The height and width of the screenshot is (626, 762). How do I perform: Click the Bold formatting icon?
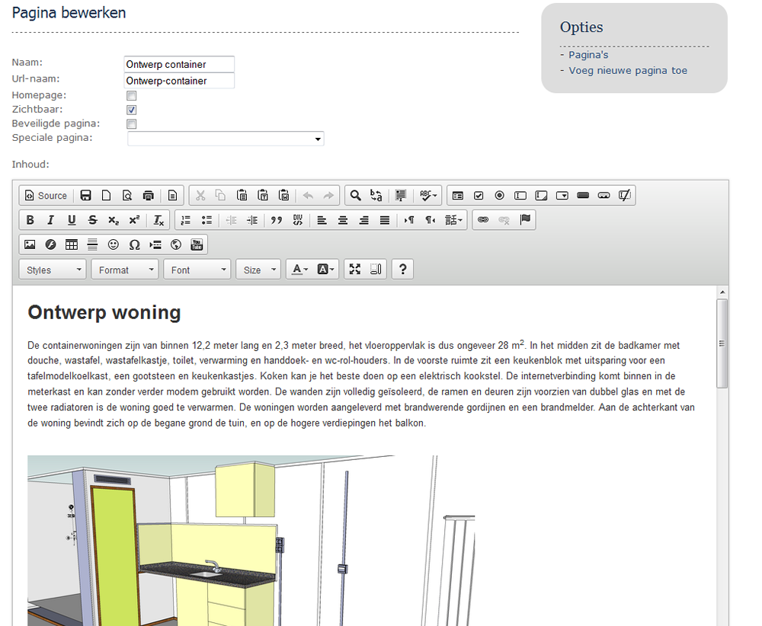pos(30,220)
